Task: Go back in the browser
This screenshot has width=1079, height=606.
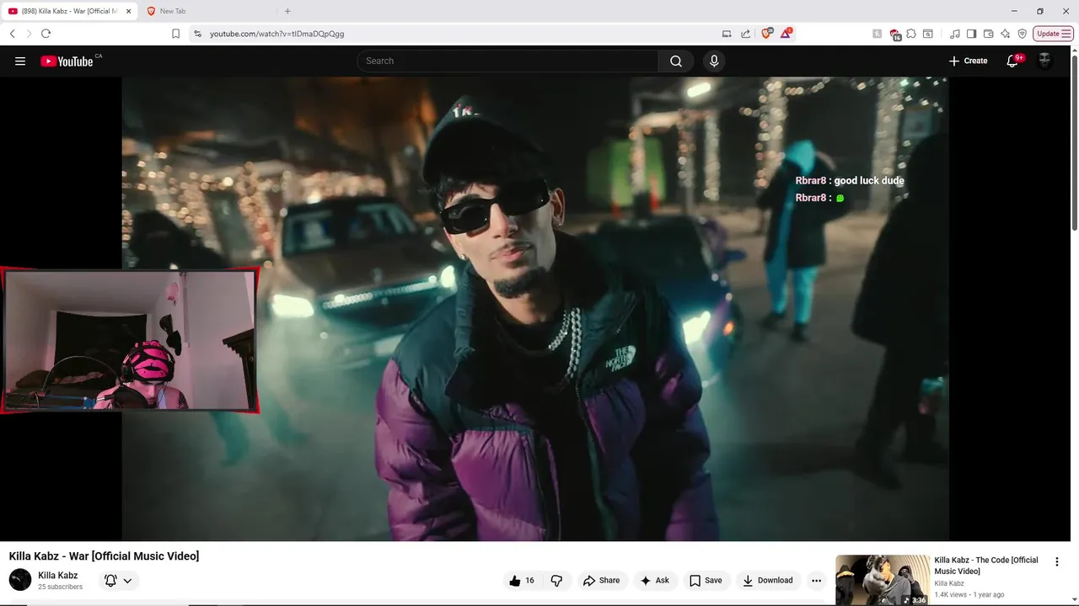Action: pyautogui.click(x=12, y=34)
